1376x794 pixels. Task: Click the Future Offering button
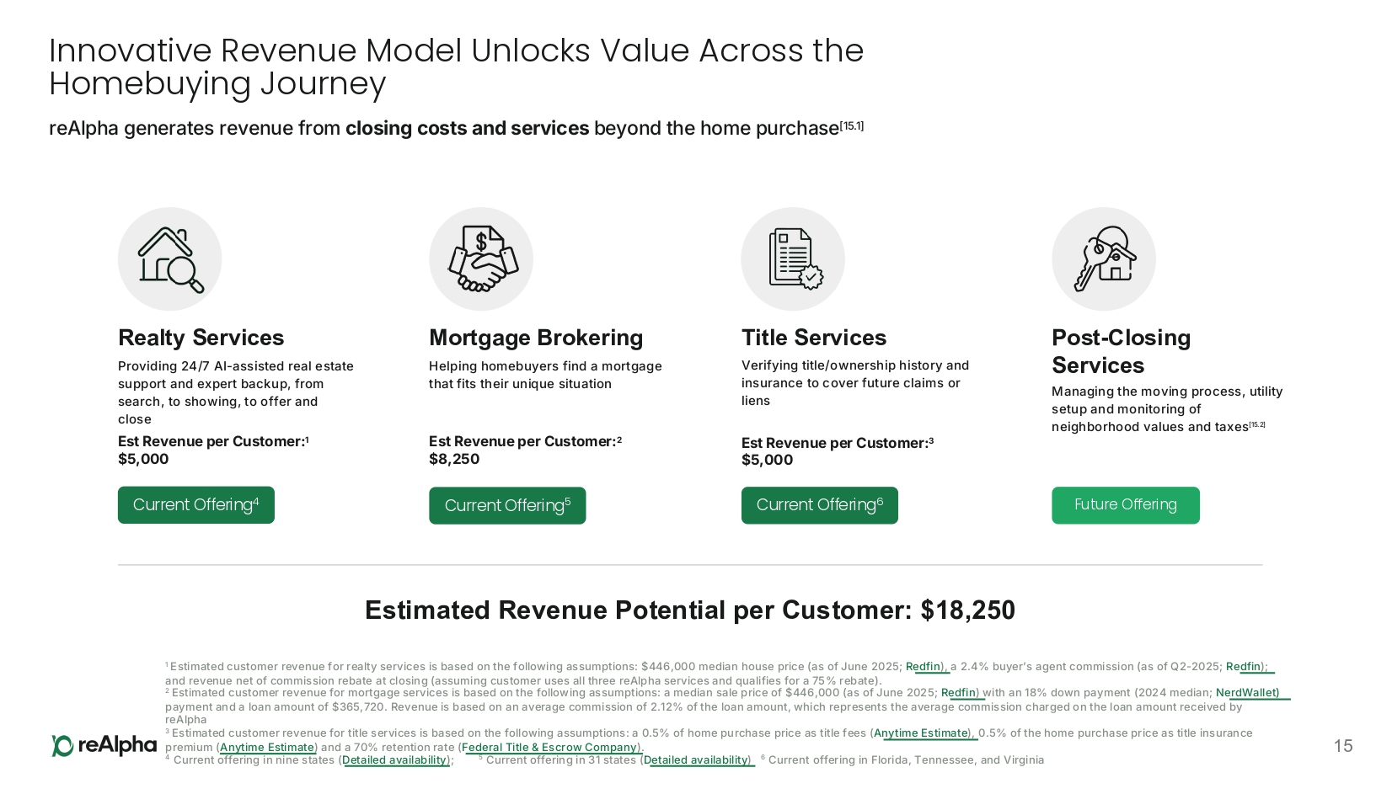coord(1125,505)
